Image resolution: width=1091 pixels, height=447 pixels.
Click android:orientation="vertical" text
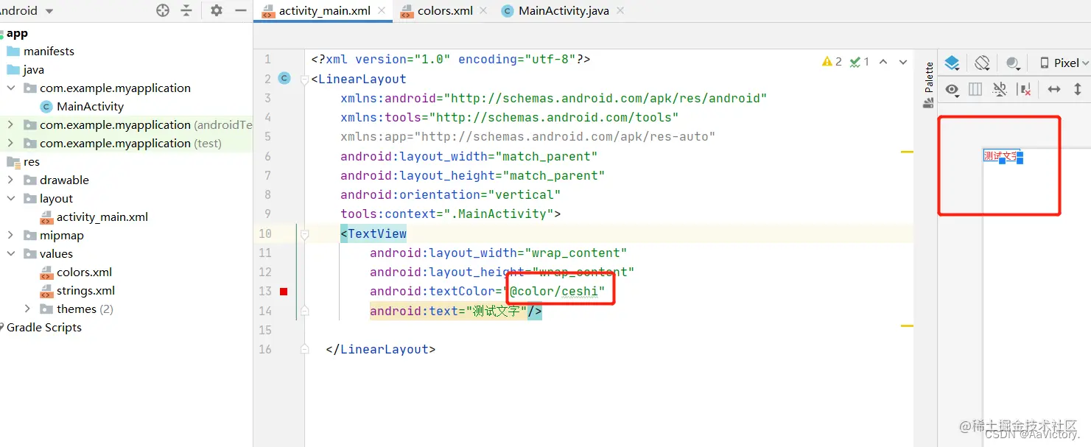point(450,194)
